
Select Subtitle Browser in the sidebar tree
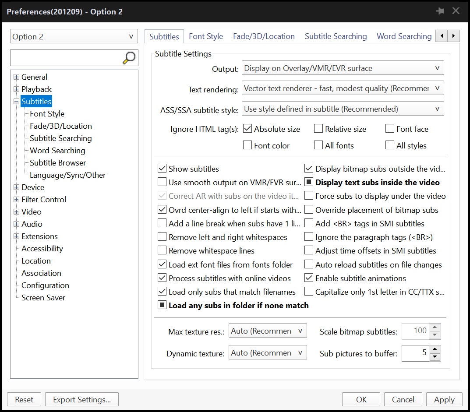click(x=57, y=162)
